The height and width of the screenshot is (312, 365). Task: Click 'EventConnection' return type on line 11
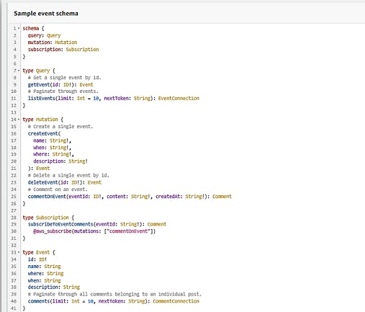[x=179, y=98]
